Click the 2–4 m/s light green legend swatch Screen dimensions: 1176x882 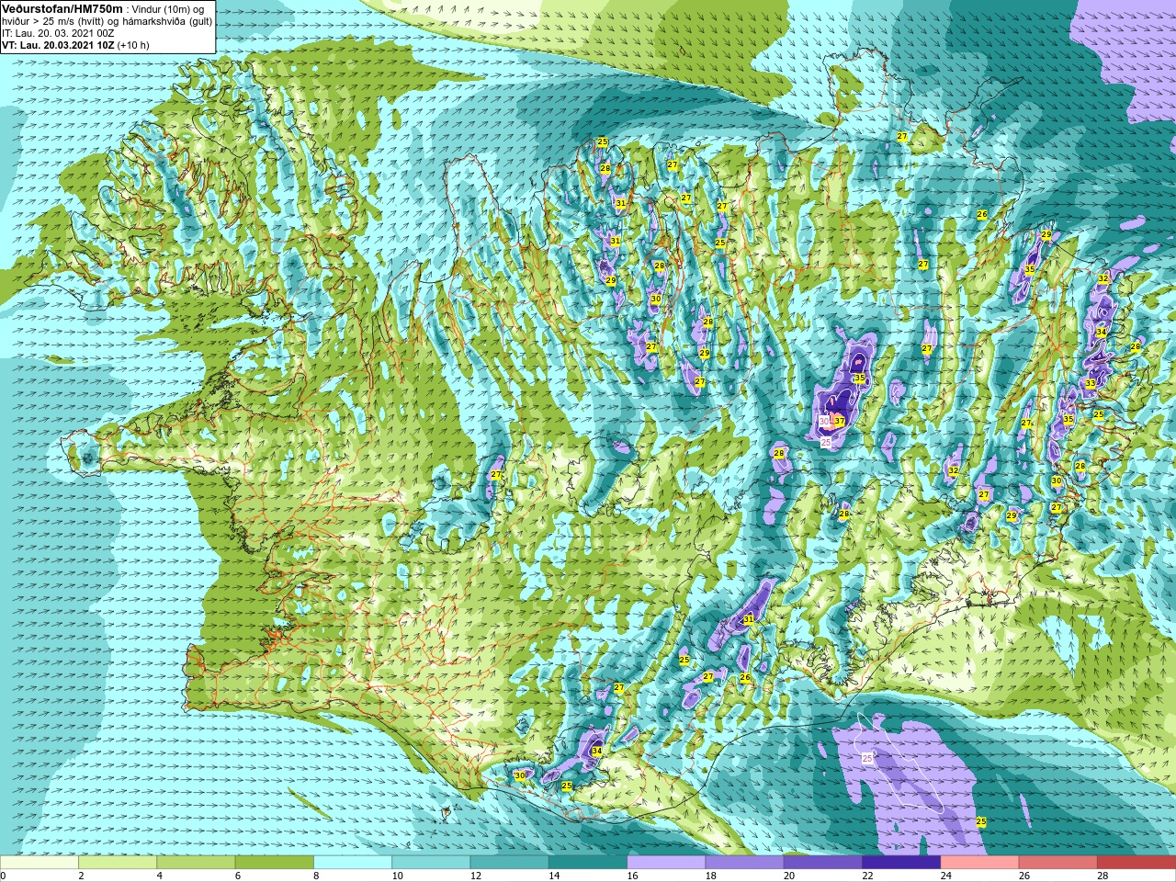tap(118, 863)
